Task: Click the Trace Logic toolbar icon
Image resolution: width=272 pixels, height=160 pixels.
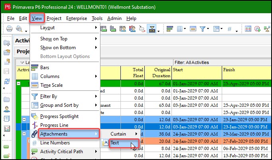Action: (142, 29)
